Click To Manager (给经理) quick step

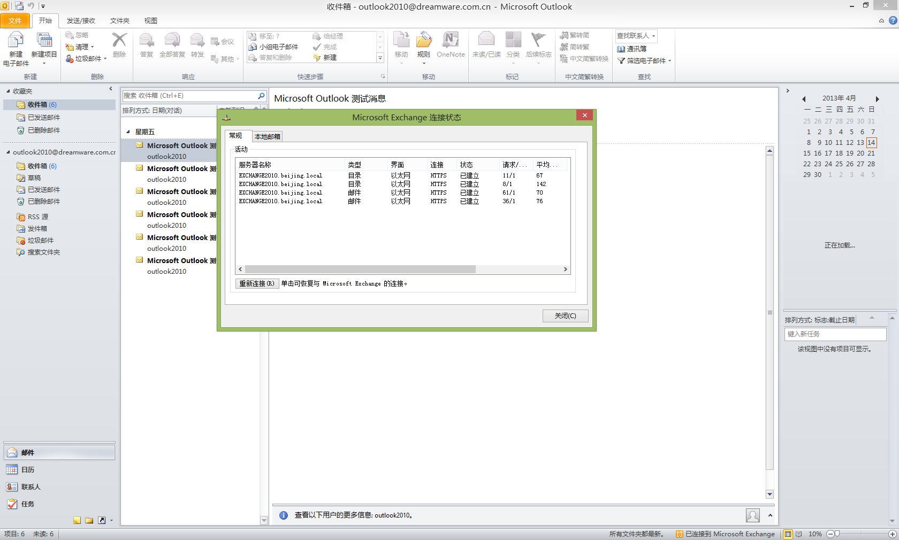point(328,36)
